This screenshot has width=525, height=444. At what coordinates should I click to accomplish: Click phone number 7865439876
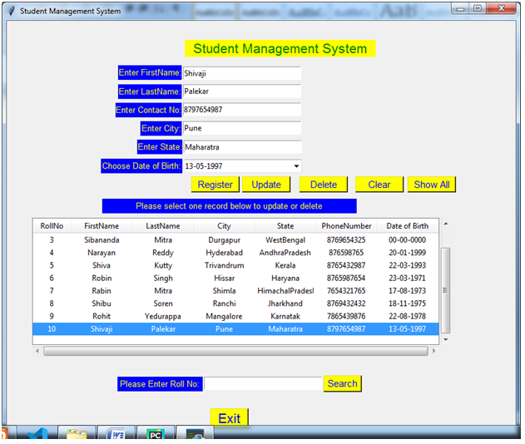(x=346, y=316)
